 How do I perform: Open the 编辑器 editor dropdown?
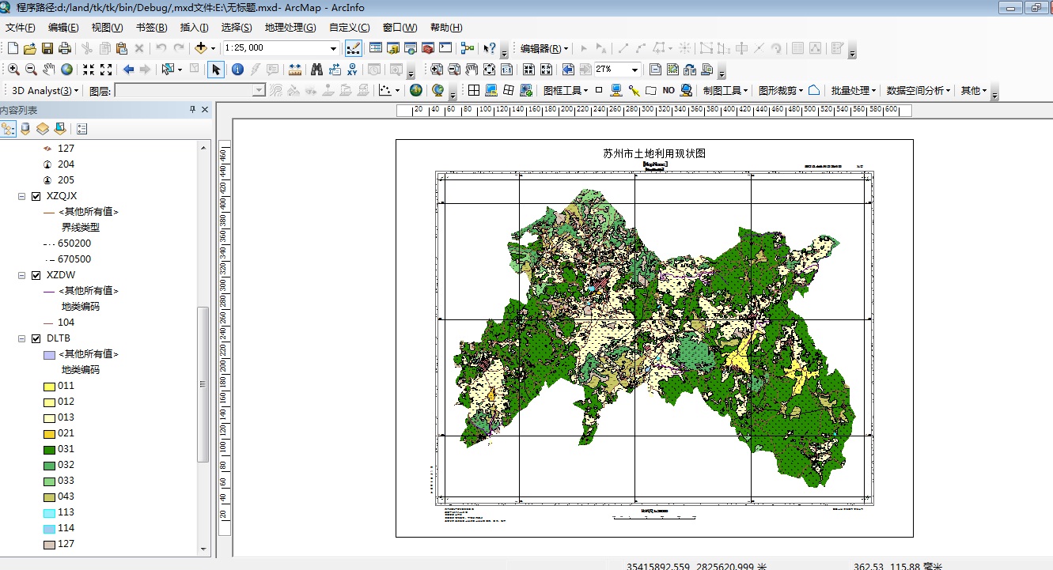tap(544, 48)
